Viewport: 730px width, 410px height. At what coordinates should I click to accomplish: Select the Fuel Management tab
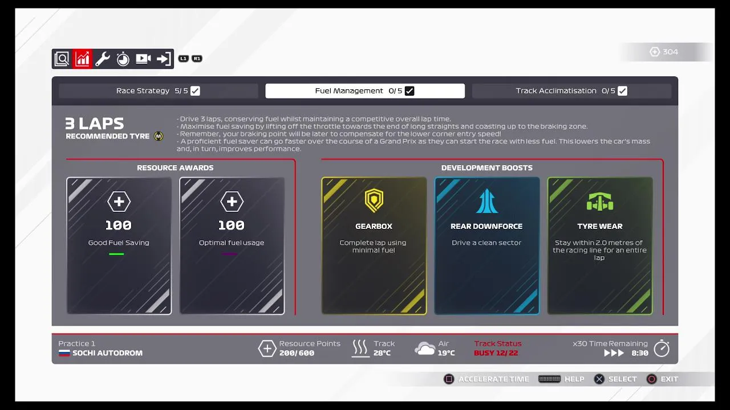click(365, 91)
